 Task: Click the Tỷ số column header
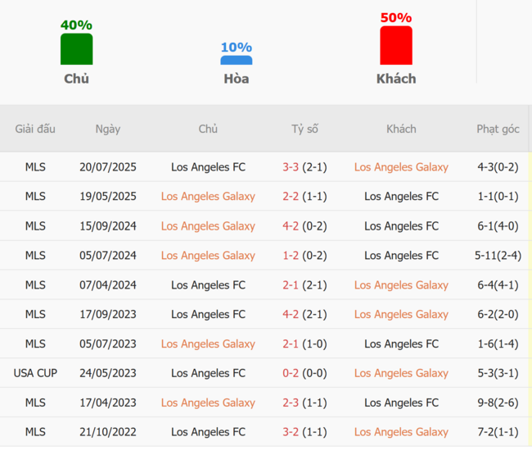[x=304, y=130]
